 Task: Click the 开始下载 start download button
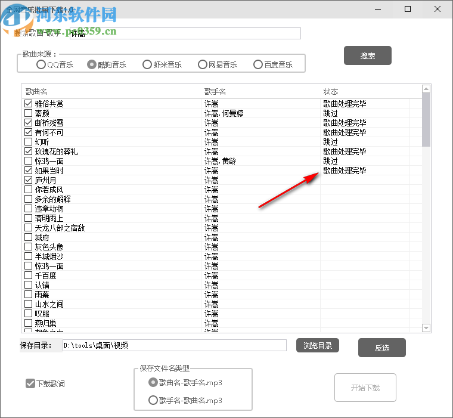[x=365, y=388]
